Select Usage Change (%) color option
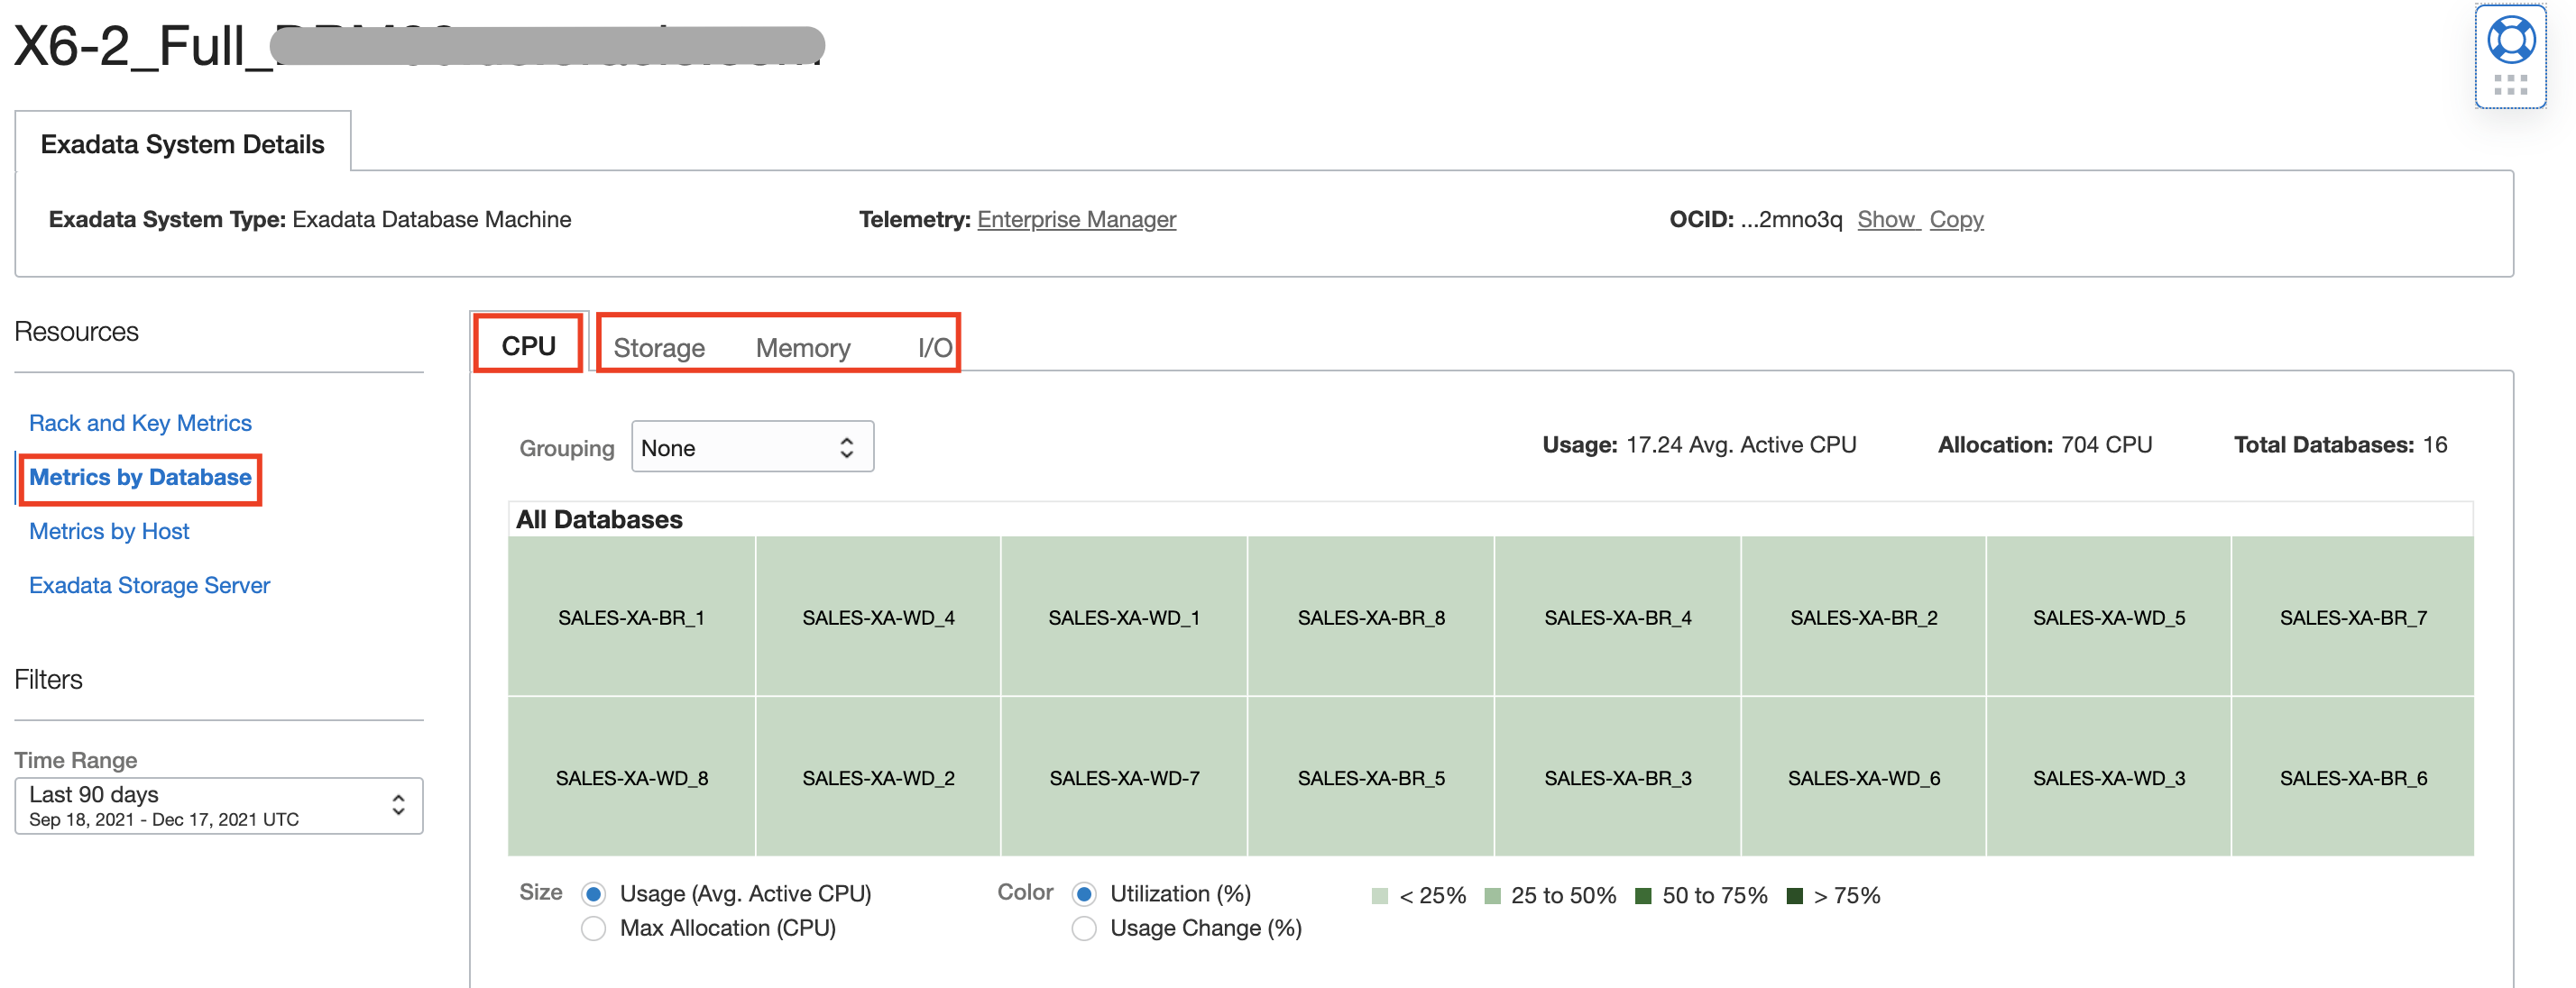This screenshot has height=988, width=2576. [x=1084, y=929]
